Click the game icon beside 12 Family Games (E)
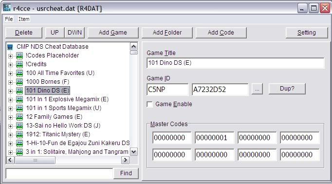The width and height of the screenshot is (332, 184). pyautogui.click(x=19, y=117)
